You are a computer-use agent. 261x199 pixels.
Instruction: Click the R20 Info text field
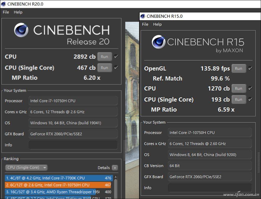(73, 145)
